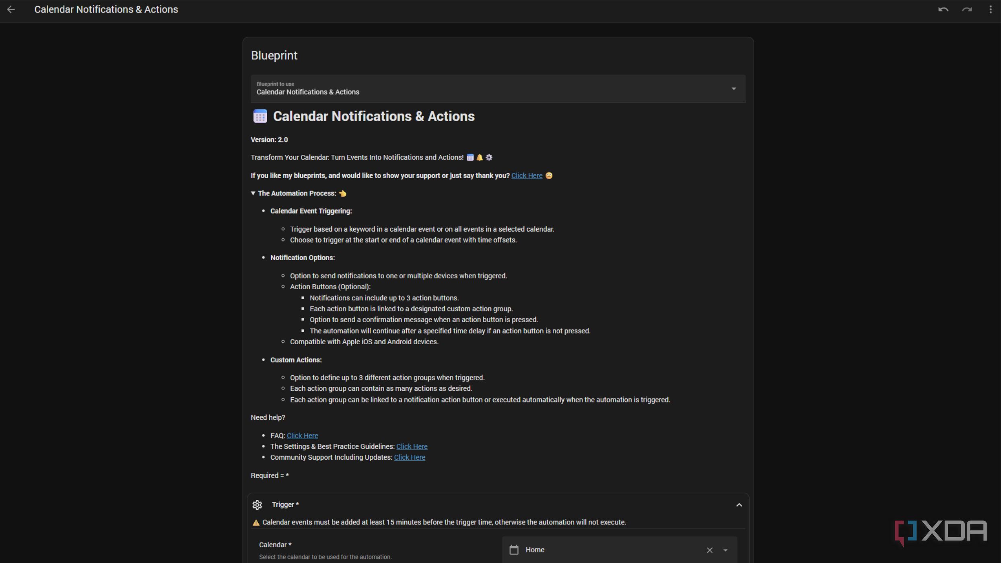Redo the last change
This screenshot has width=1001, height=563.
[967, 9]
